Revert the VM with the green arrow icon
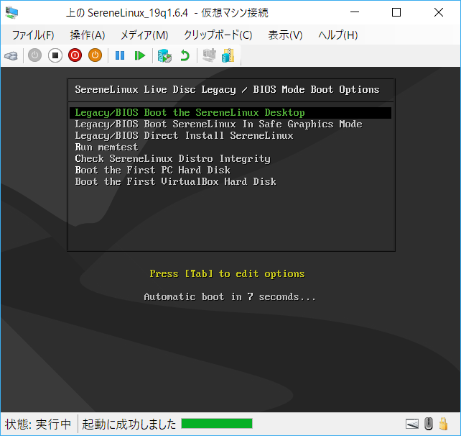Viewport: 461px width, 436px height. click(x=185, y=55)
